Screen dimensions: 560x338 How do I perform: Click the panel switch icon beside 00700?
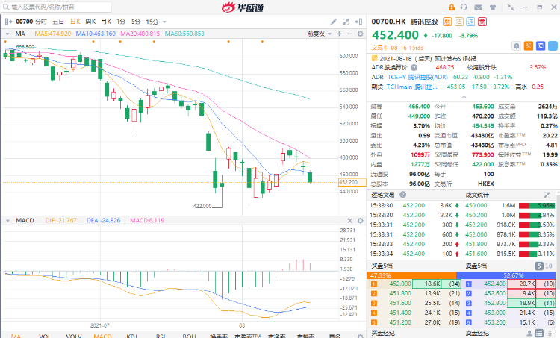click(x=8, y=22)
